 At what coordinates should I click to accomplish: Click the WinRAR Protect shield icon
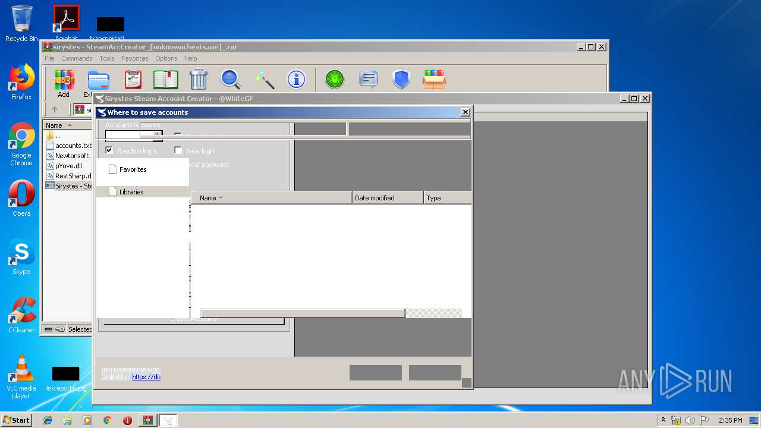(401, 79)
